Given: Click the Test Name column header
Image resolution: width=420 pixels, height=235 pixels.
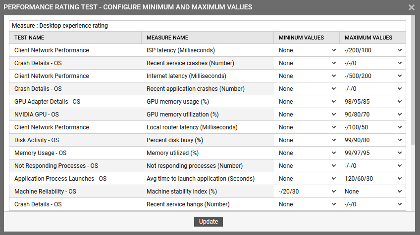Looking at the screenshot, I should coord(29,38).
